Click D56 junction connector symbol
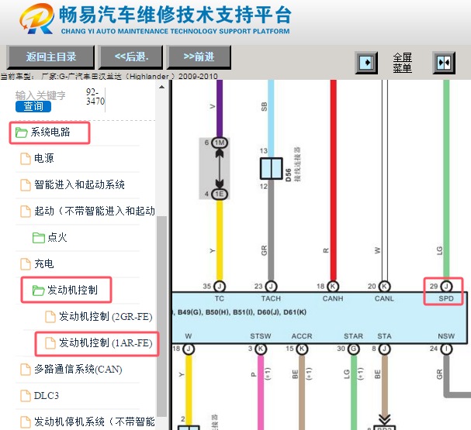 pyautogui.click(x=272, y=169)
